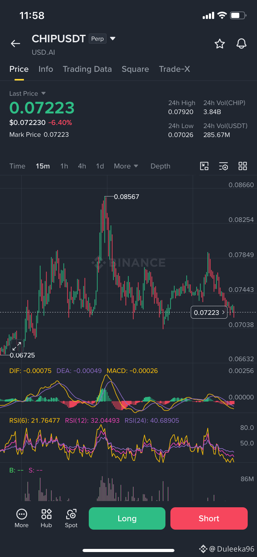
Task: Switch chart to 1d interval
Action: coord(100,166)
